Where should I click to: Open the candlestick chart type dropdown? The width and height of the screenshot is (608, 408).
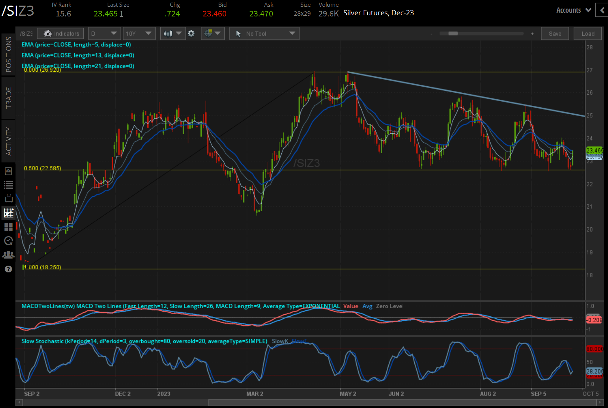pos(172,34)
